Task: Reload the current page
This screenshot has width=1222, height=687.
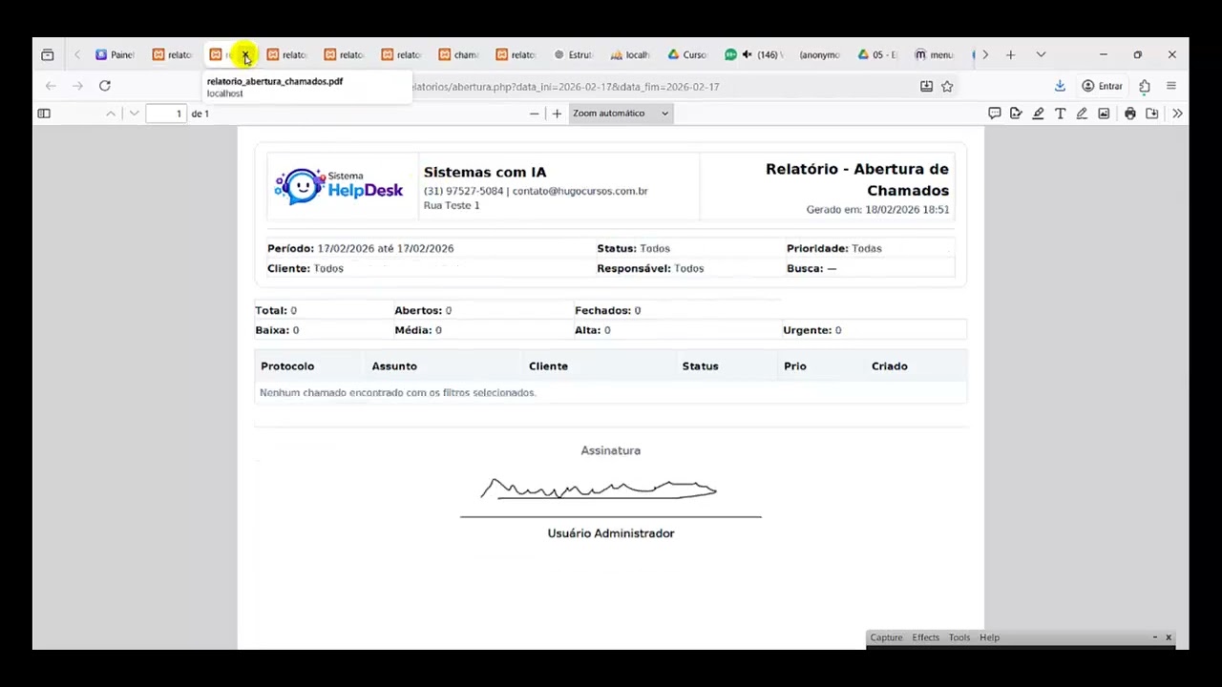Action: tap(105, 86)
